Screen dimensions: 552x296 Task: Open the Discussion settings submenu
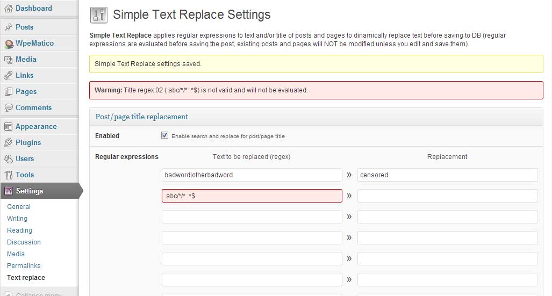(24, 242)
